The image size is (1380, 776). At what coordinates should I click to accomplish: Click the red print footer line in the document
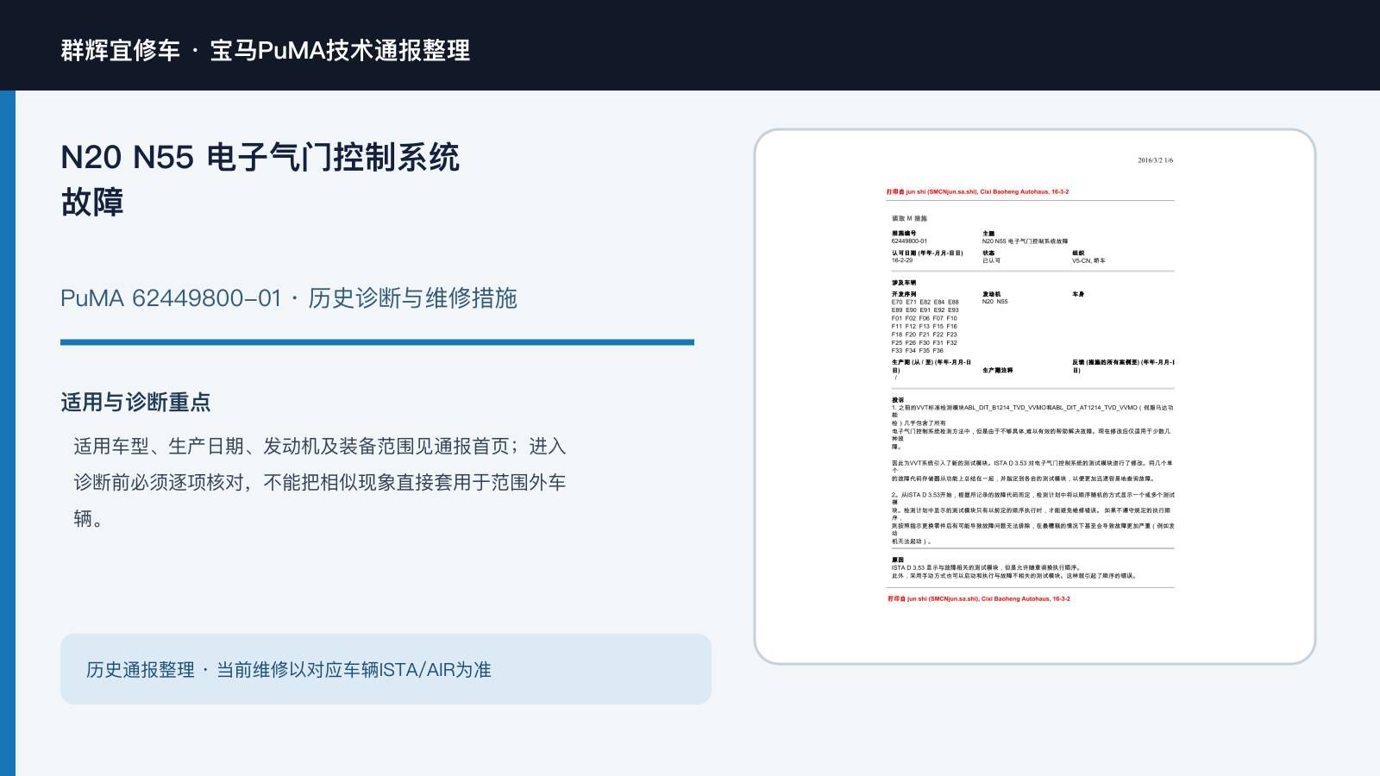point(979,598)
